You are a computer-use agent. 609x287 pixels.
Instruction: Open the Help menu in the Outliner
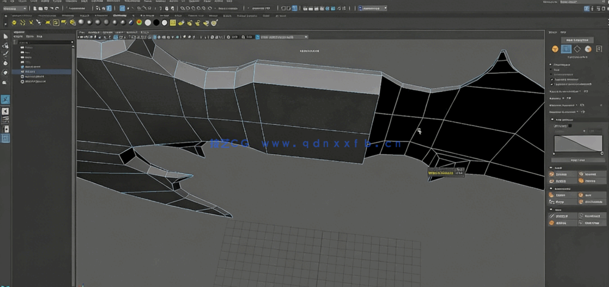point(39,37)
